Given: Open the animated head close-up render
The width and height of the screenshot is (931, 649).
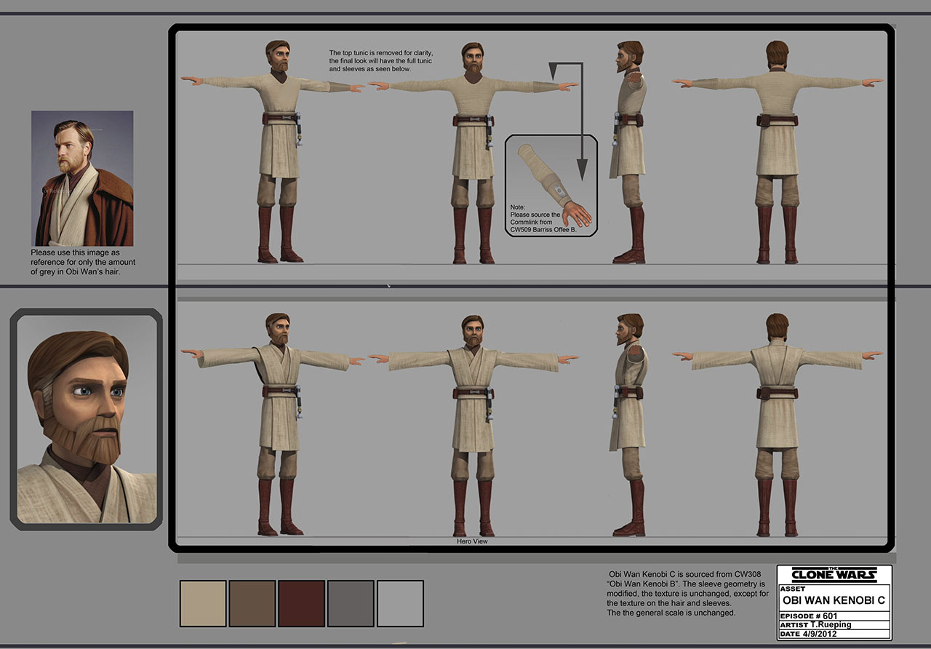Looking at the screenshot, I should coord(87,418).
